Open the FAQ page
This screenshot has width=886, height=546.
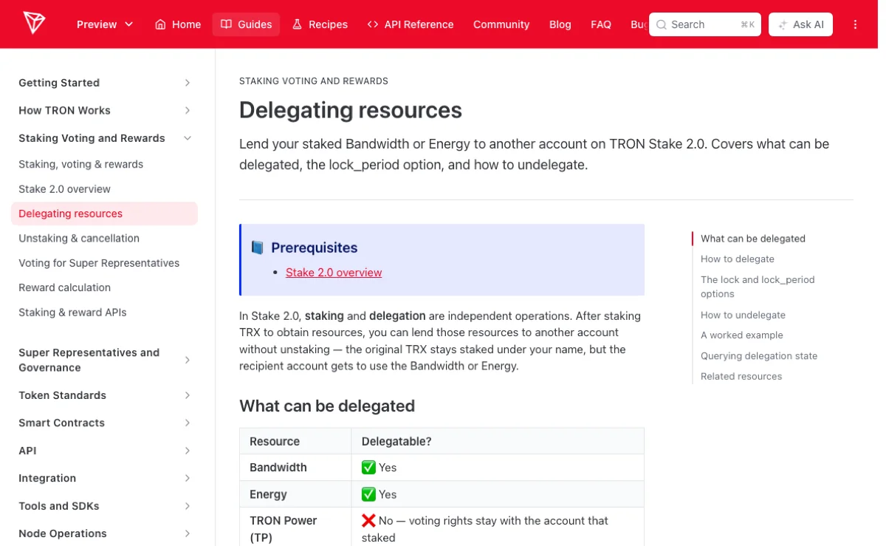coord(601,24)
